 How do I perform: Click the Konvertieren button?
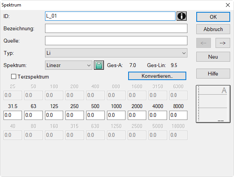point(157,76)
